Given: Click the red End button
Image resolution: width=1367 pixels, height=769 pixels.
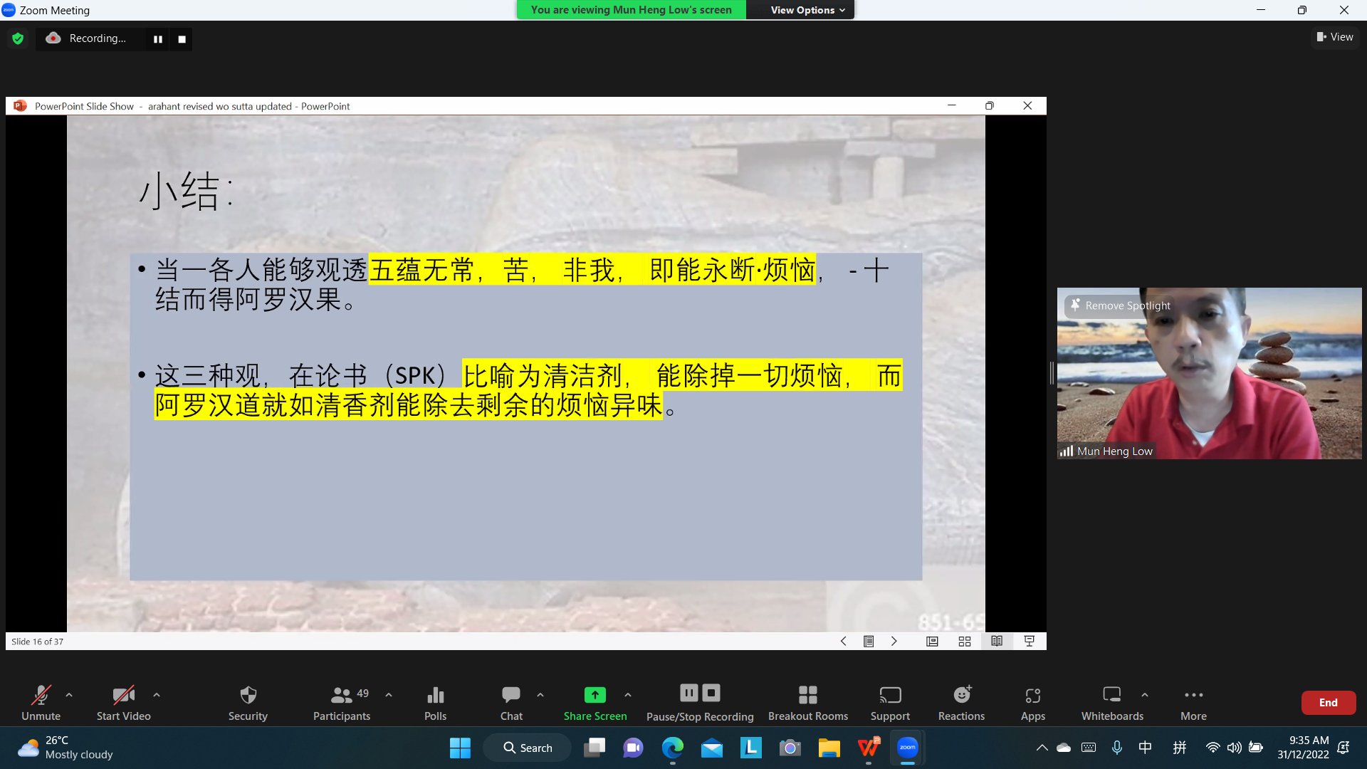Looking at the screenshot, I should click(1328, 702).
